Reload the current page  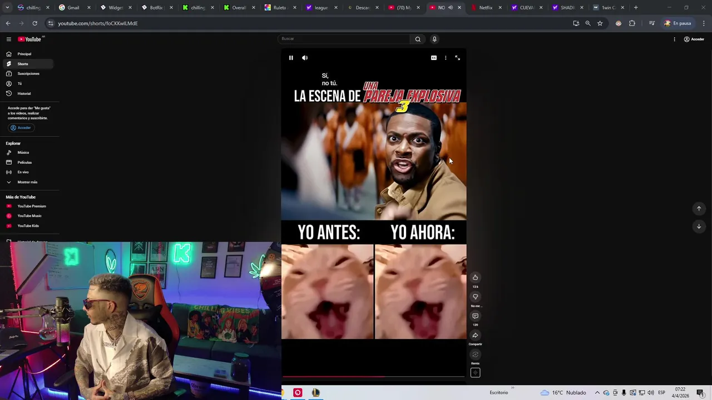(34, 23)
